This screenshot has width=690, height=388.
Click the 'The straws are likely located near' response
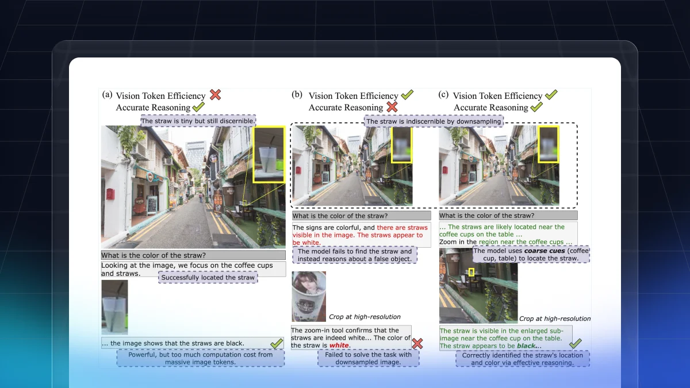pos(508,235)
